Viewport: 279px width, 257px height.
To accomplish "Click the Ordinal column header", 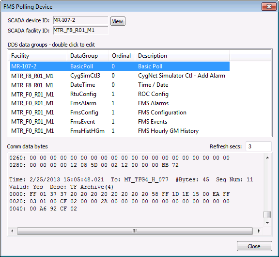I will (122, 56).
